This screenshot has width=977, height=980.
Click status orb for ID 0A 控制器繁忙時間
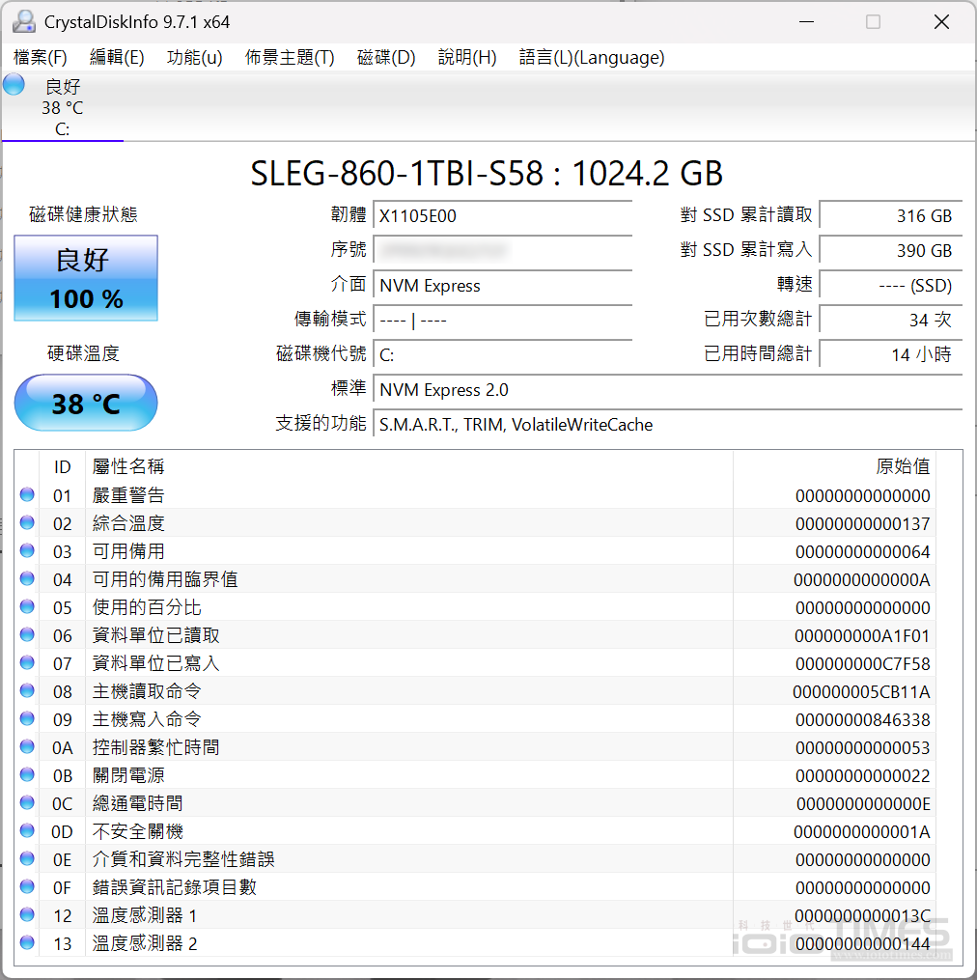(x=27, y=747)
